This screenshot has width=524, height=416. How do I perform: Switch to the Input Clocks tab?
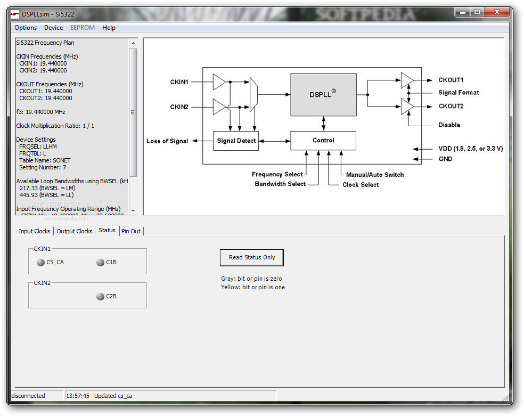pyautogui.click(x=35, y=231)
